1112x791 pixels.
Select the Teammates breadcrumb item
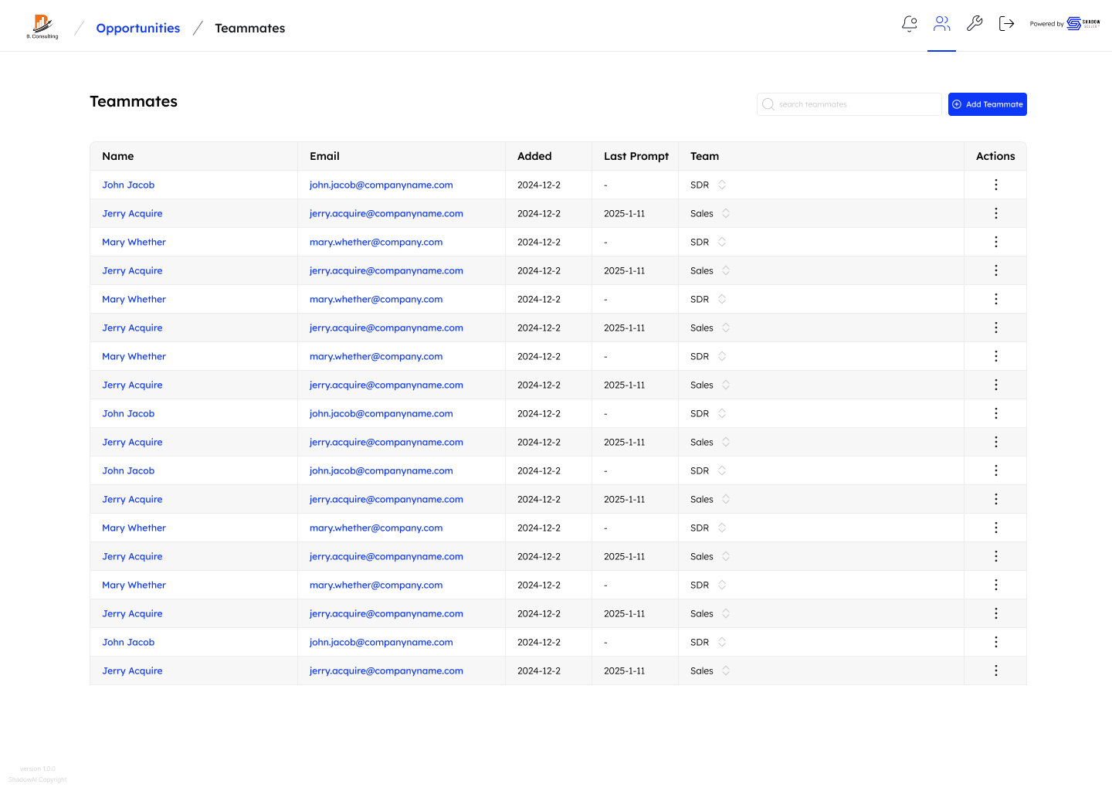pos(249,29)
